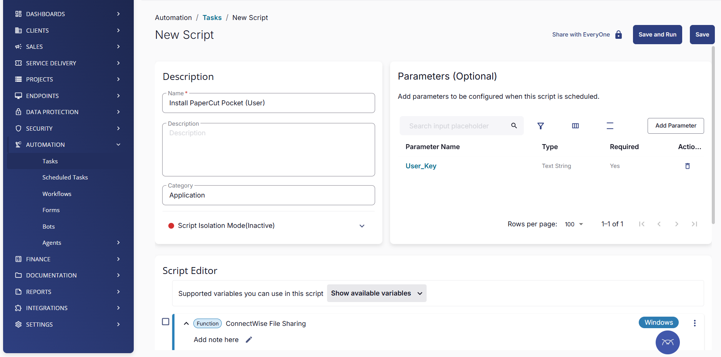721x357 pixels.
Task: Click the Clients building icon
Action: point(18,30)
